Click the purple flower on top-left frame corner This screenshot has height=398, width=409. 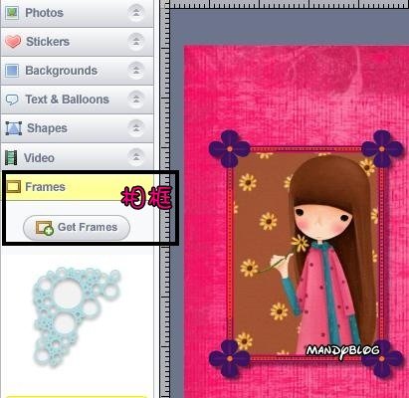click(229, 148)
